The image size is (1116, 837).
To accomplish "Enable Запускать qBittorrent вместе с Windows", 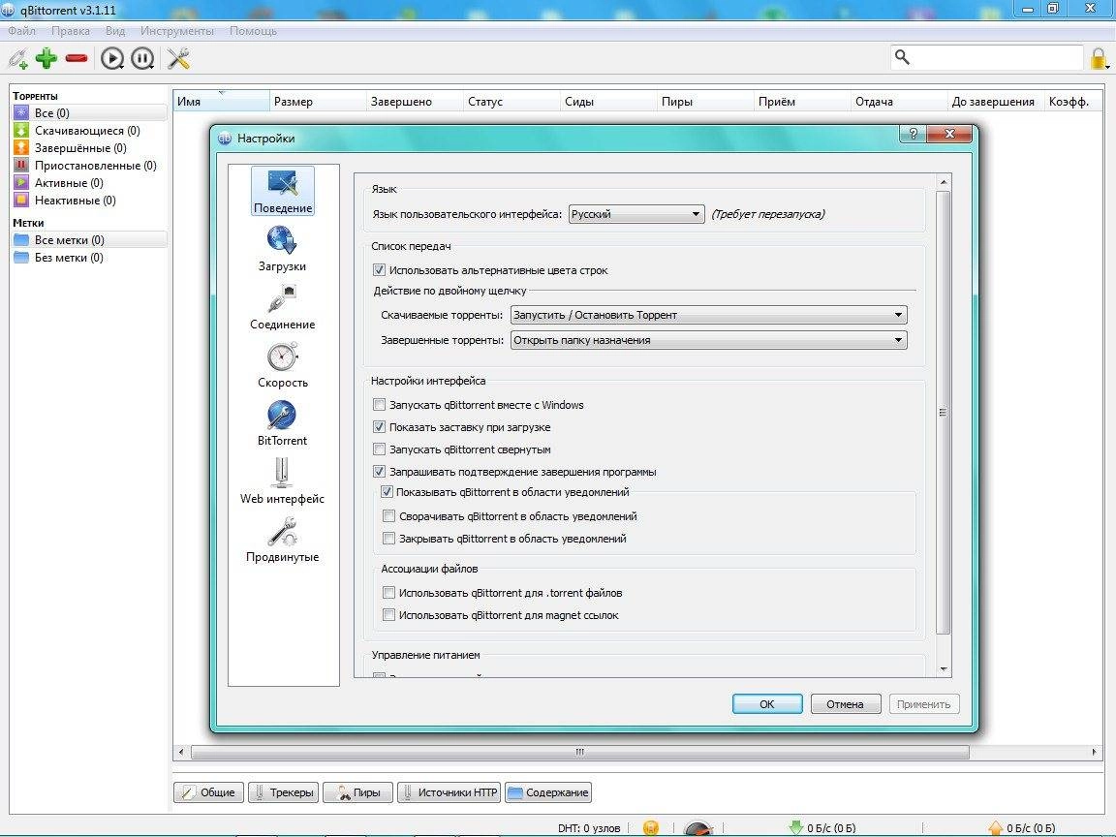I will [x=380, y=405].
